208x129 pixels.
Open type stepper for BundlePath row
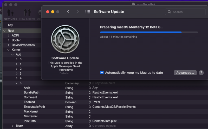click(x=90, y=93)
